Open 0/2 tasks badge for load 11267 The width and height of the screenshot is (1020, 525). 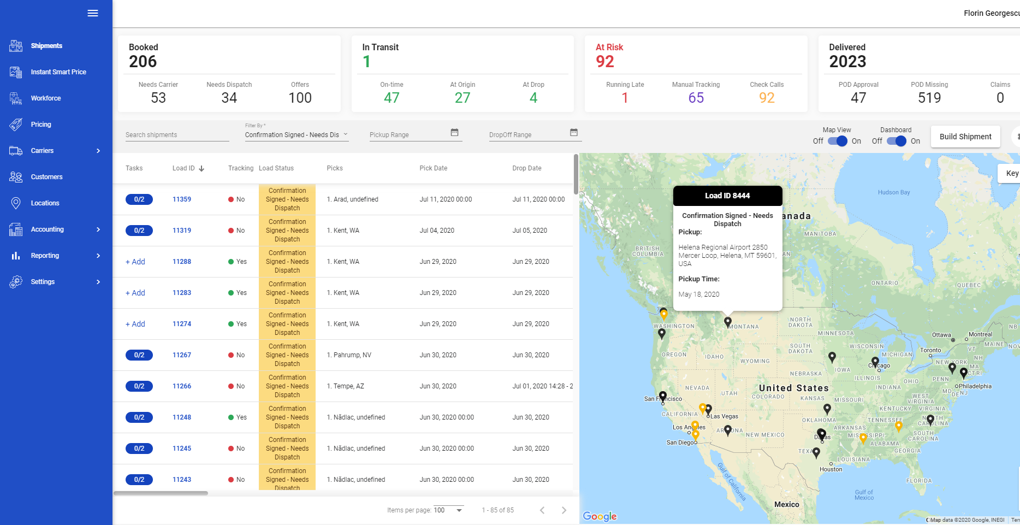pos(139,355)
